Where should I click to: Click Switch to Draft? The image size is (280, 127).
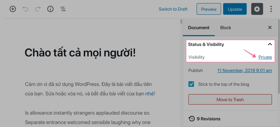pos(173,9)
